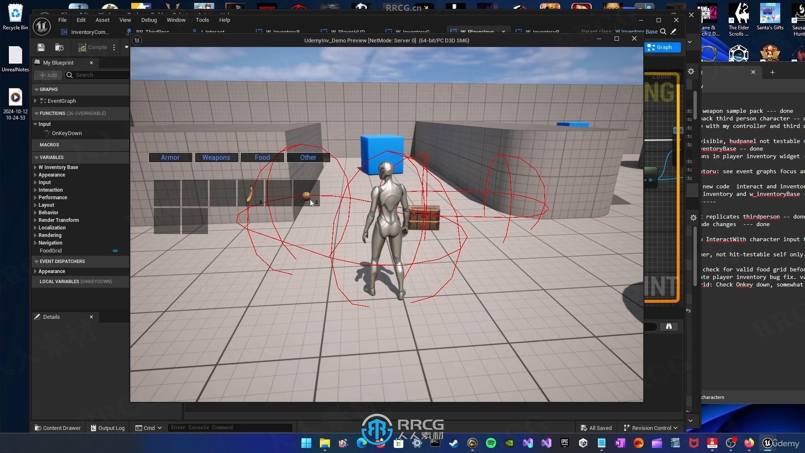Screen dimensions: 805x453
Task: Select the FoodGrid variable
Action: (x=51, y=251)
